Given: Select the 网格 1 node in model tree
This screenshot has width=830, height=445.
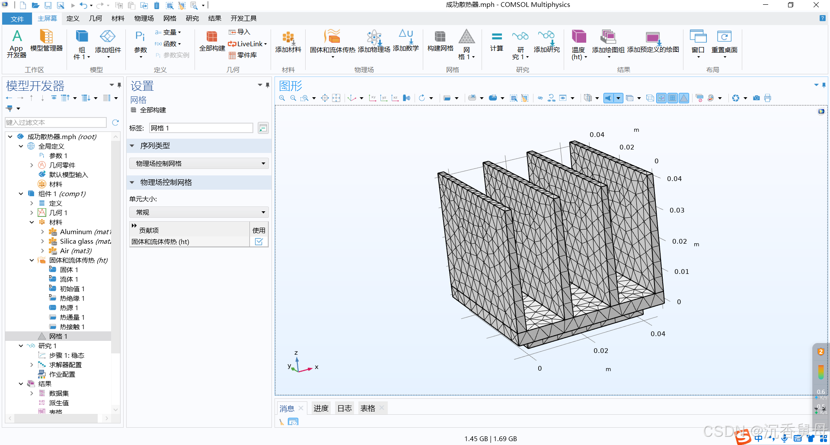Looking at the screenshot, I should (x=58, y=336).
